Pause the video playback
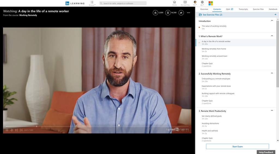Viewport: 279px width, 154px height. pyautogui.click(x=7, y=130)
